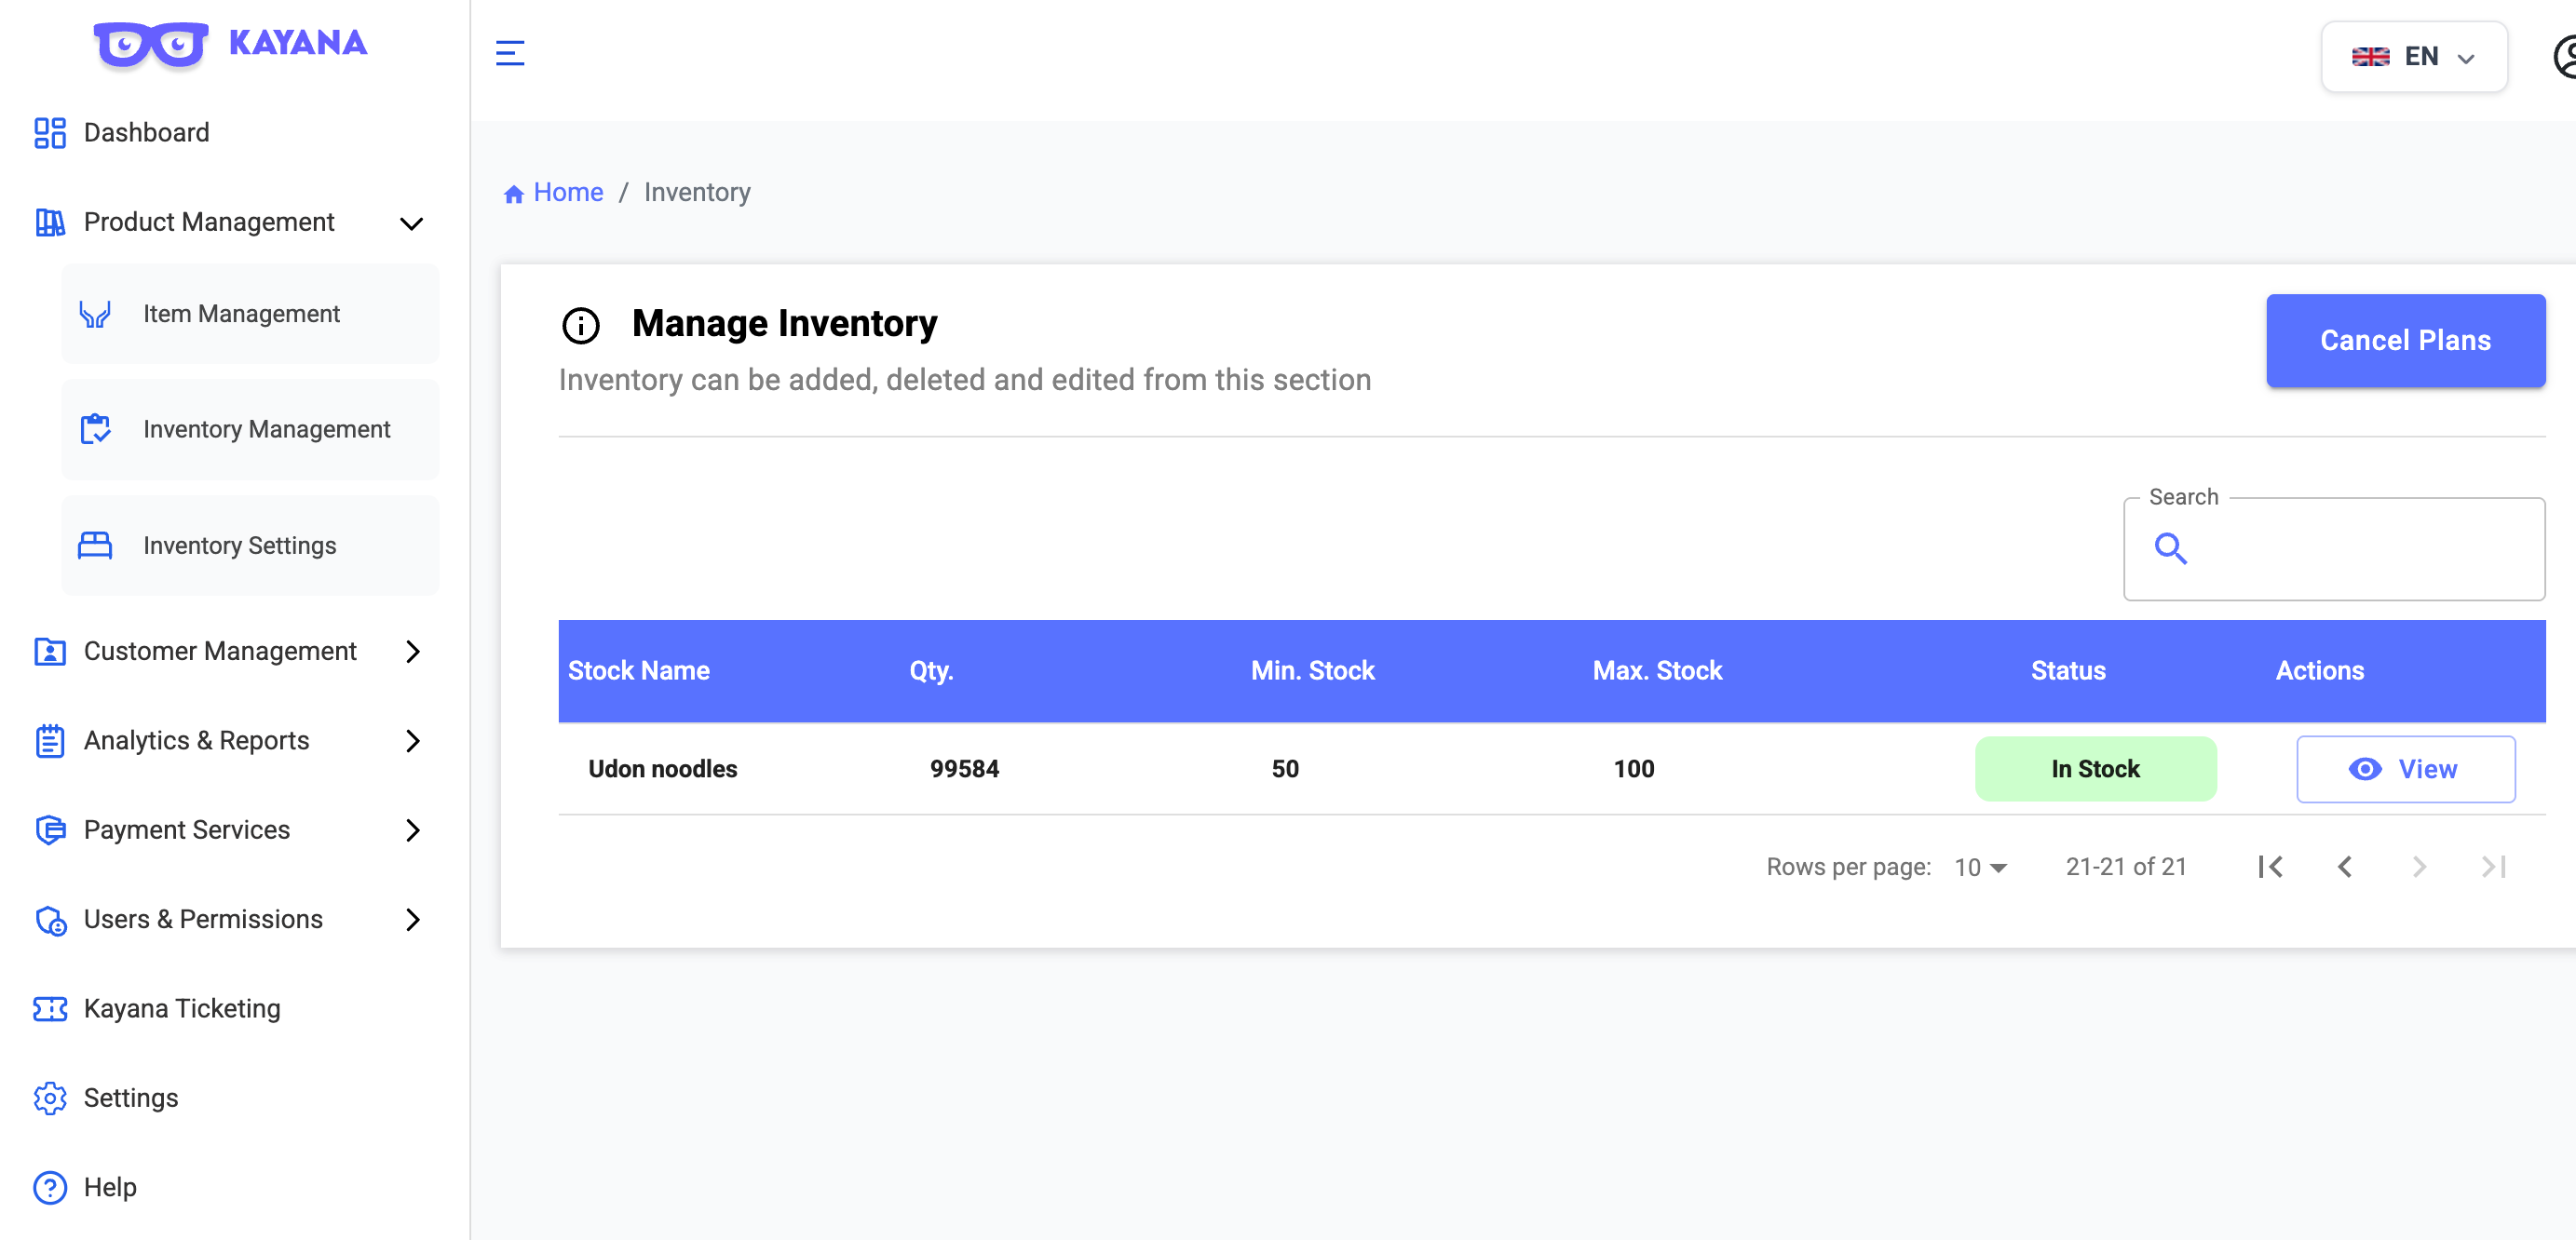The image size is (2576, 1240).
Task: Focus the Search input field
Action: click(x=2334, y=549)
